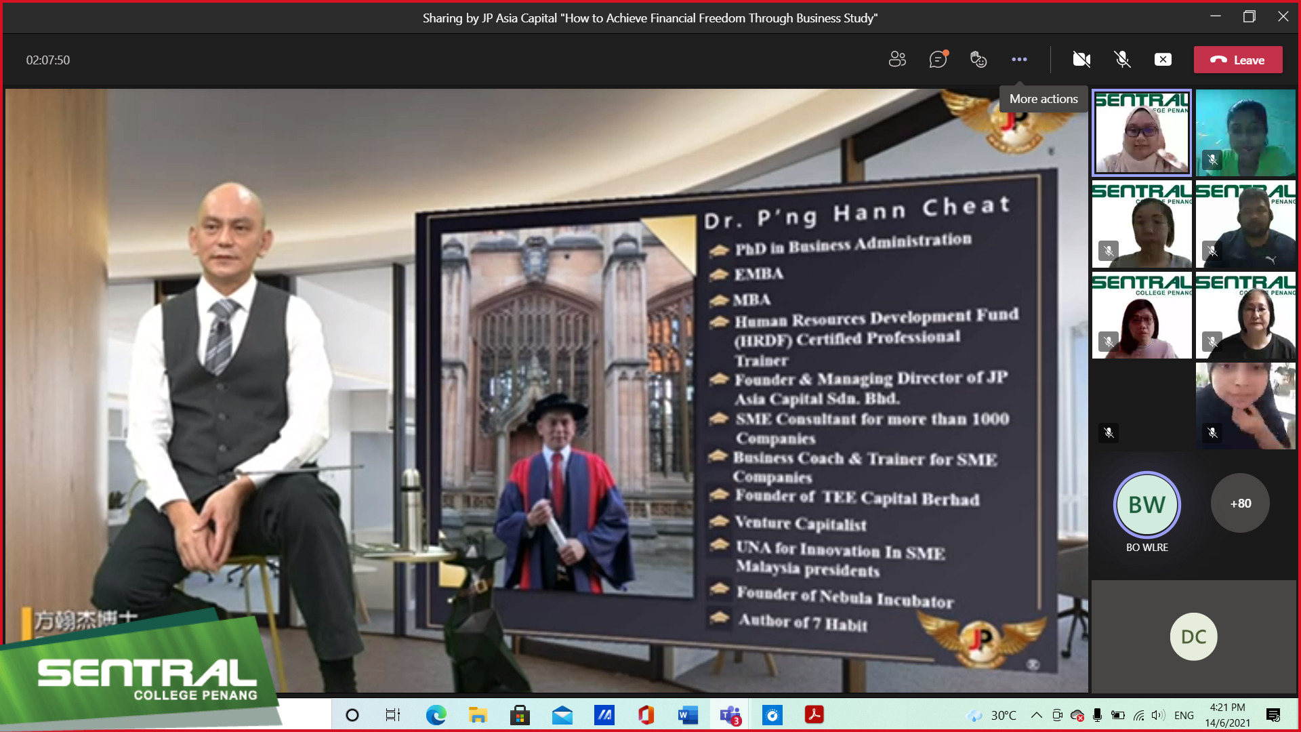Open Cortana search circle in taskbar
Viewport: 1301px width, 732px height.
coord(352,715)
